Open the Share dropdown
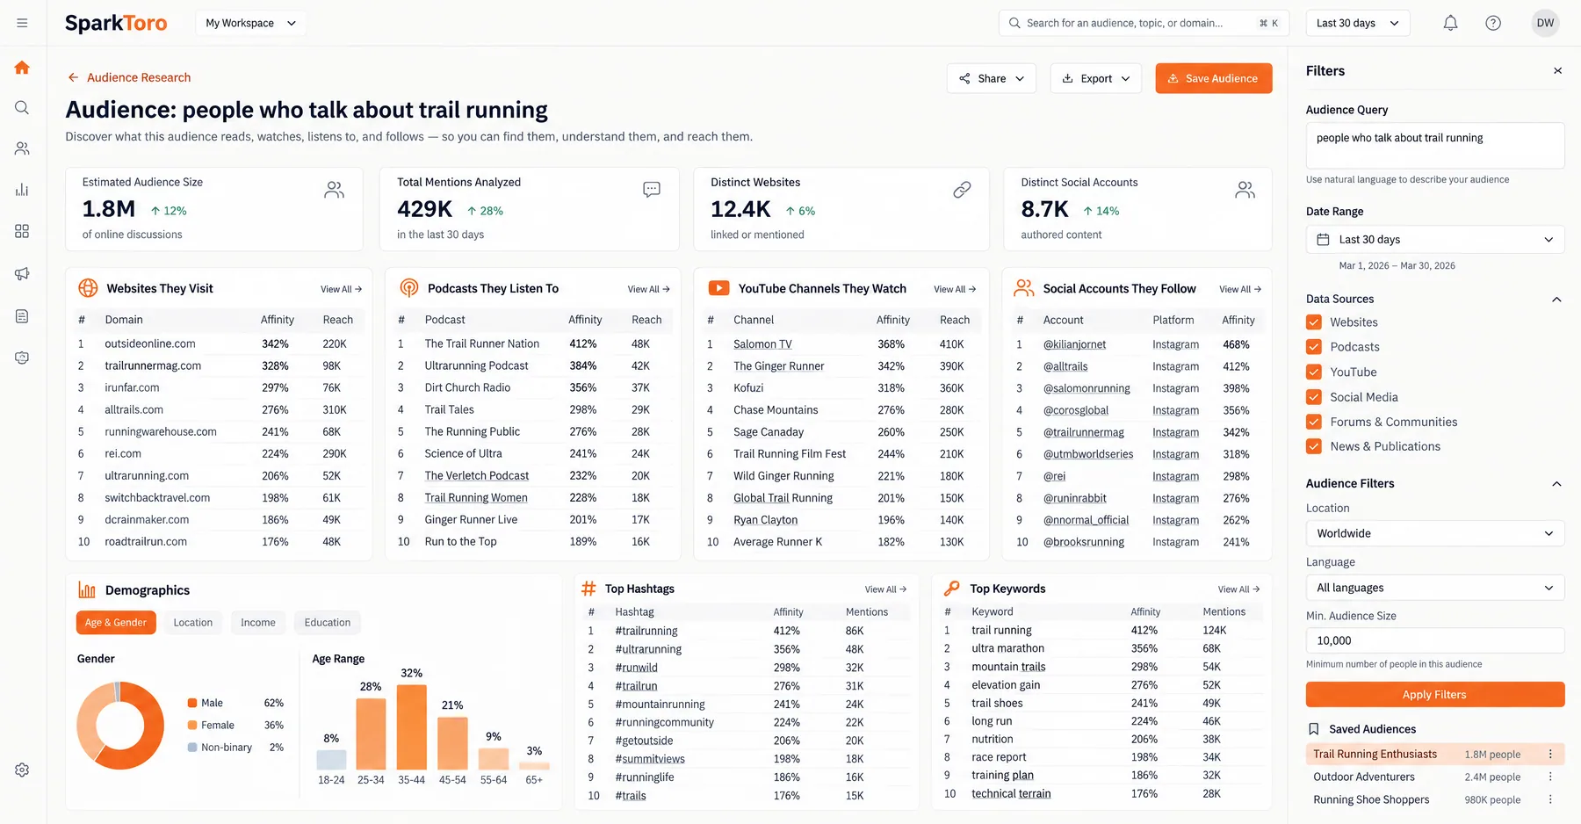1581x824 pixels. (x=991, y=78)
